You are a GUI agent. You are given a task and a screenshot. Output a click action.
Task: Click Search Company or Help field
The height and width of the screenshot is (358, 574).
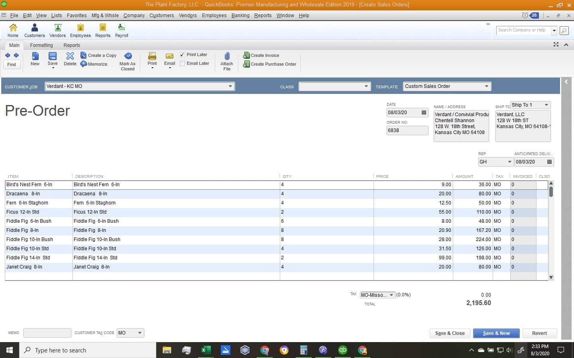524,30
